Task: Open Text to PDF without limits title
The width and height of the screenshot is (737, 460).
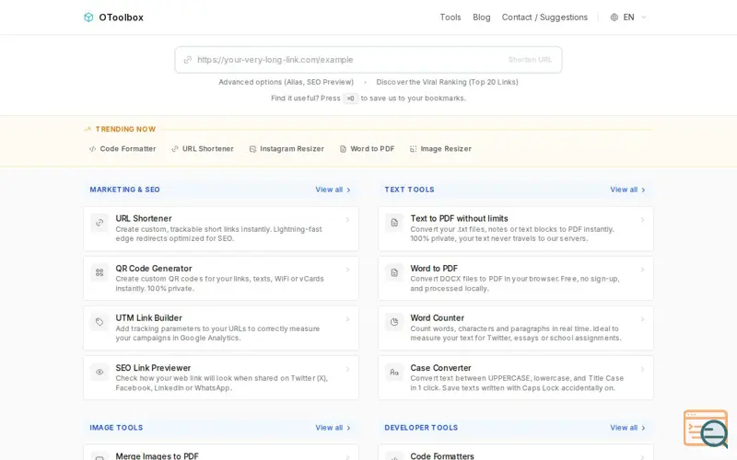Action: (459, 218)
